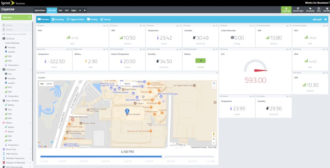Click the Tracking button
Viewport: 330px width, 168px height.
pyautogui.click(x=92, y=19)
